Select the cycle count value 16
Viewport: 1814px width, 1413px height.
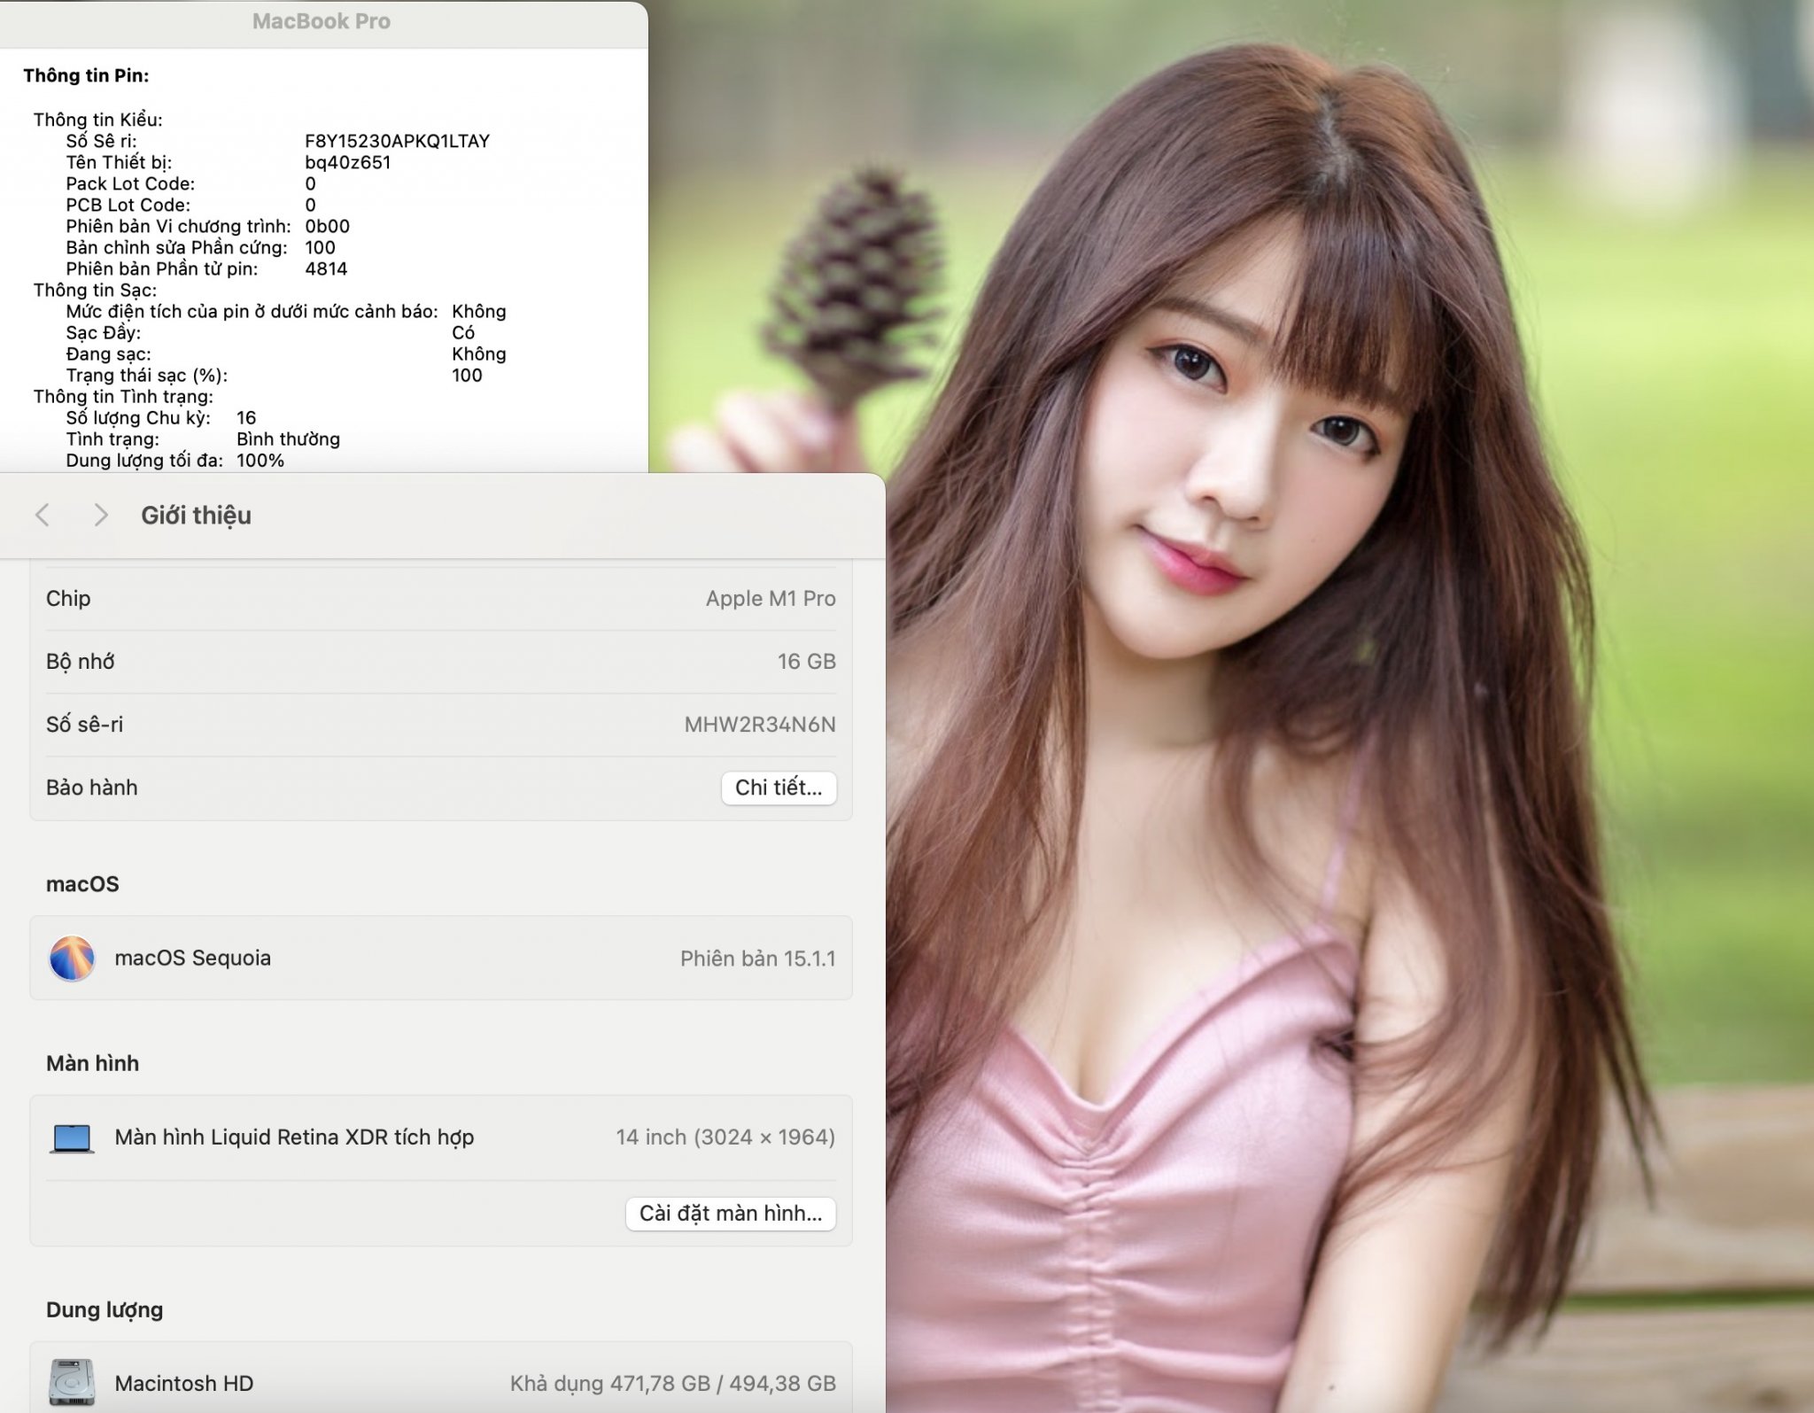pos(246,417)
